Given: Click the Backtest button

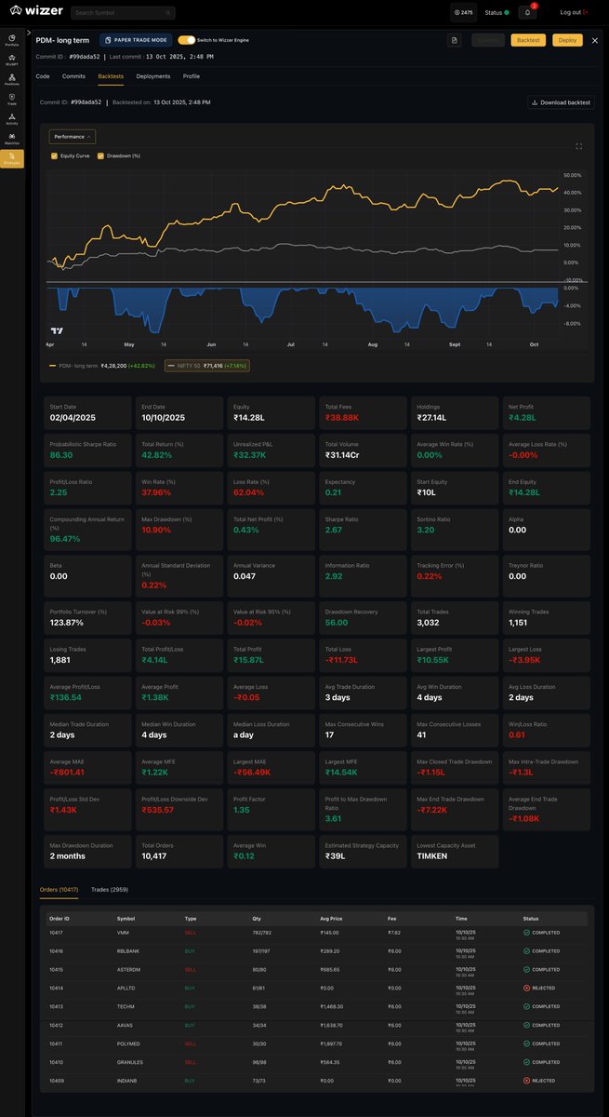Looking at the screenshot, I should [528, 40].
